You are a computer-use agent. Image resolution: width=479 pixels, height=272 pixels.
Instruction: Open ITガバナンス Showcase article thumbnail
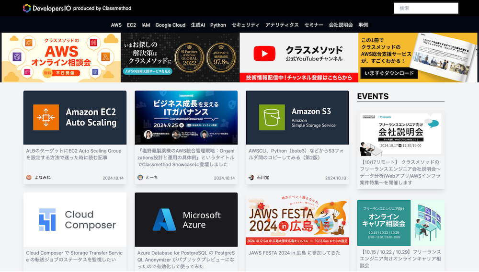[x=186, y=117]
